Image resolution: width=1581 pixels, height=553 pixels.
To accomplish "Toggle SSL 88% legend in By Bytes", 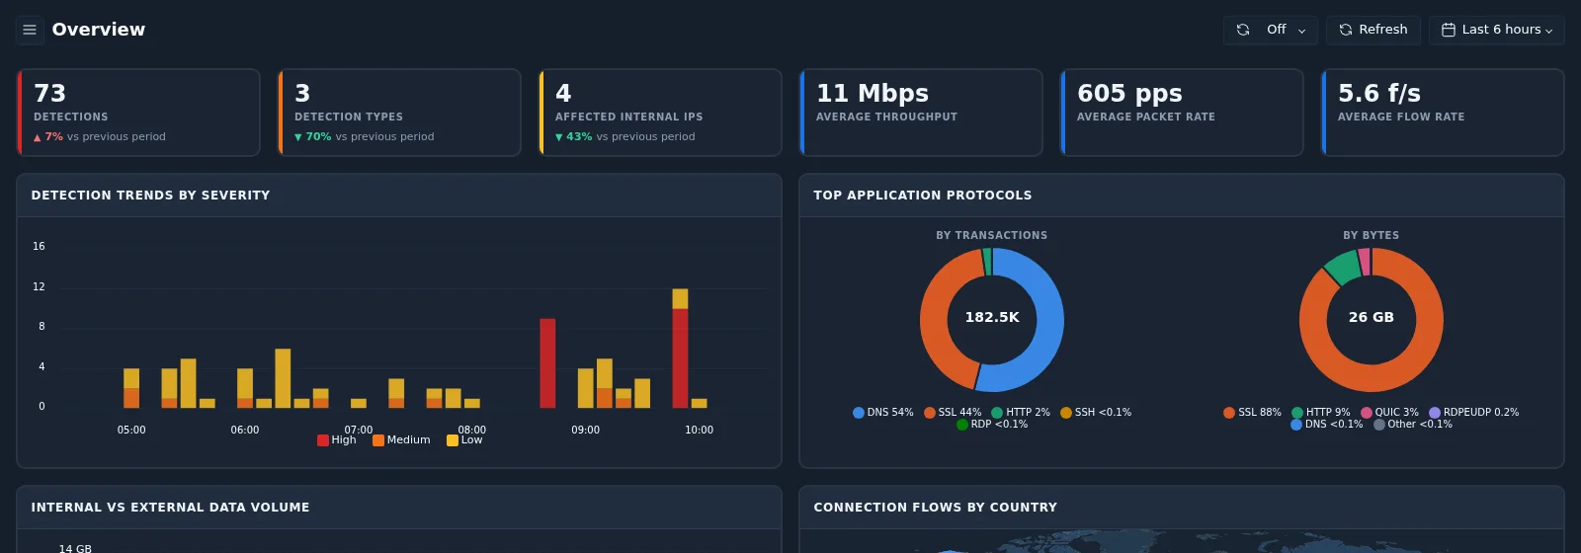I will (1252, 413).
